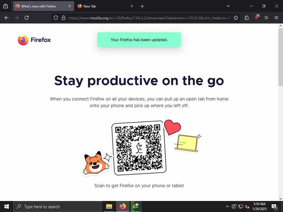Open File Explorer from the taskbar
283x212 pixels.
pos(109,206)
